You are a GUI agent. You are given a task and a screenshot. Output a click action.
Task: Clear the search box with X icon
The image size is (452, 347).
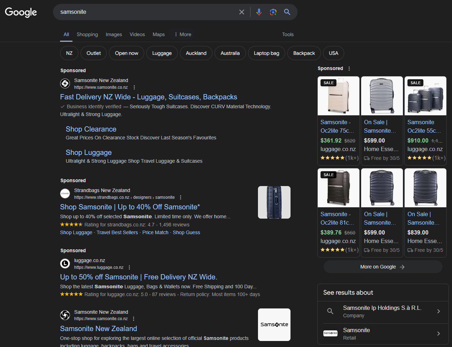tap(242, 12)
